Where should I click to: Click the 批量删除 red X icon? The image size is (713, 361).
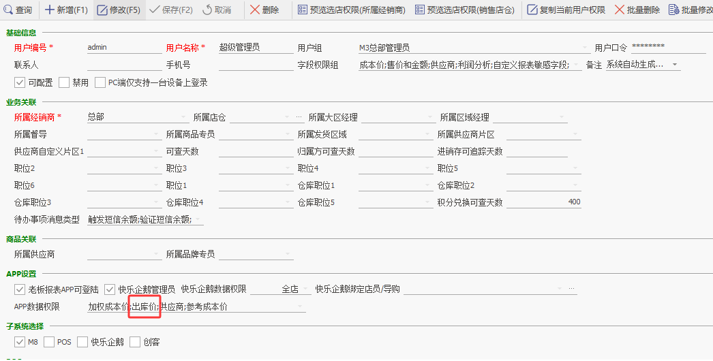pyautogui.click(x=620, y=10)
